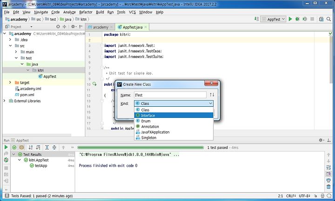This screenshot has height=201, width=335.
Task: Start debugging with the bug icon
Action: pos(297,19)
